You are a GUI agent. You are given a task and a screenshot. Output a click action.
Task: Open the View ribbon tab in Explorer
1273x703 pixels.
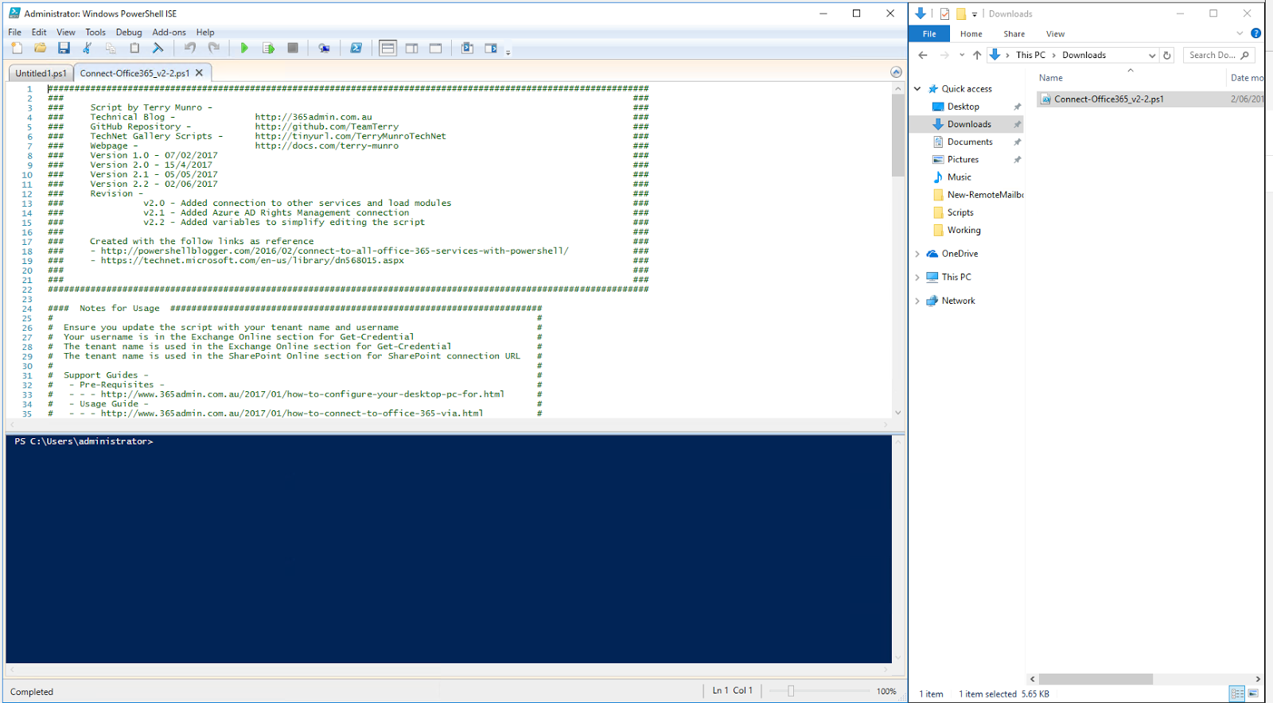pos(1055,34)
